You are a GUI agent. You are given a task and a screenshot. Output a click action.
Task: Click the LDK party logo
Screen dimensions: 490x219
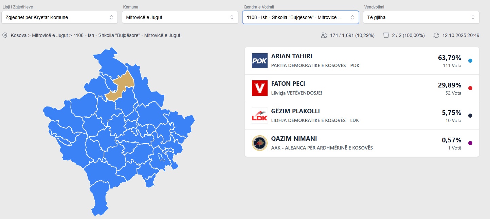[x=260, y=116]
